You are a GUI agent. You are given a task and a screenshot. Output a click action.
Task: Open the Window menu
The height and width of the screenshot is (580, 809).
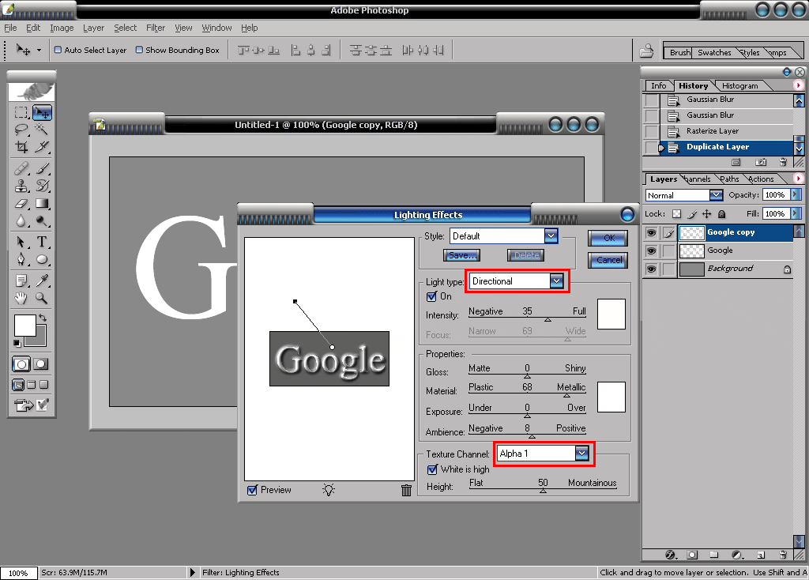click(x=216, y=28)
